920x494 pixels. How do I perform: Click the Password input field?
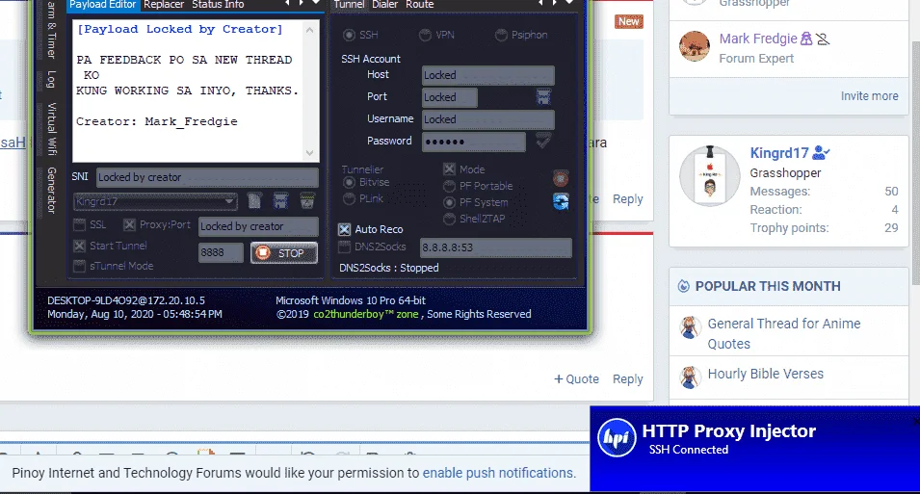(x=473, y=142)
